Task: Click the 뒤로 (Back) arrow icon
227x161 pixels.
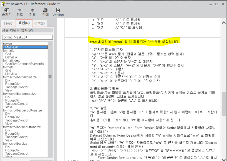Action: [x=19, y=10]
